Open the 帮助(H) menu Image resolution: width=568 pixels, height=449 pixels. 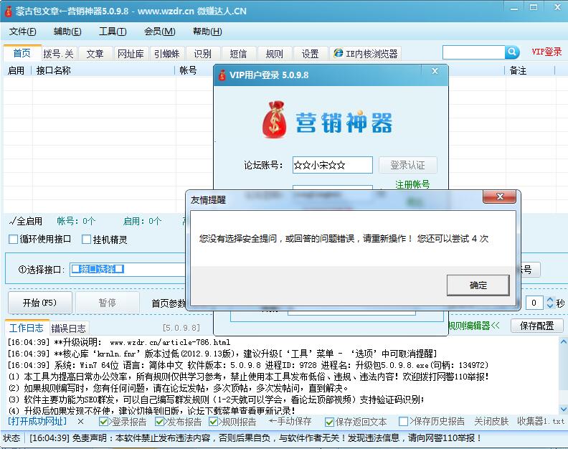pyautogui.click(x=207, y=32)
